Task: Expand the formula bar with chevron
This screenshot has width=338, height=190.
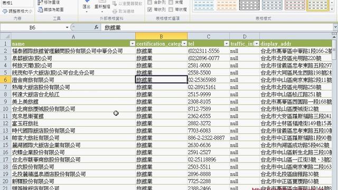Action: tap(335, 27)
